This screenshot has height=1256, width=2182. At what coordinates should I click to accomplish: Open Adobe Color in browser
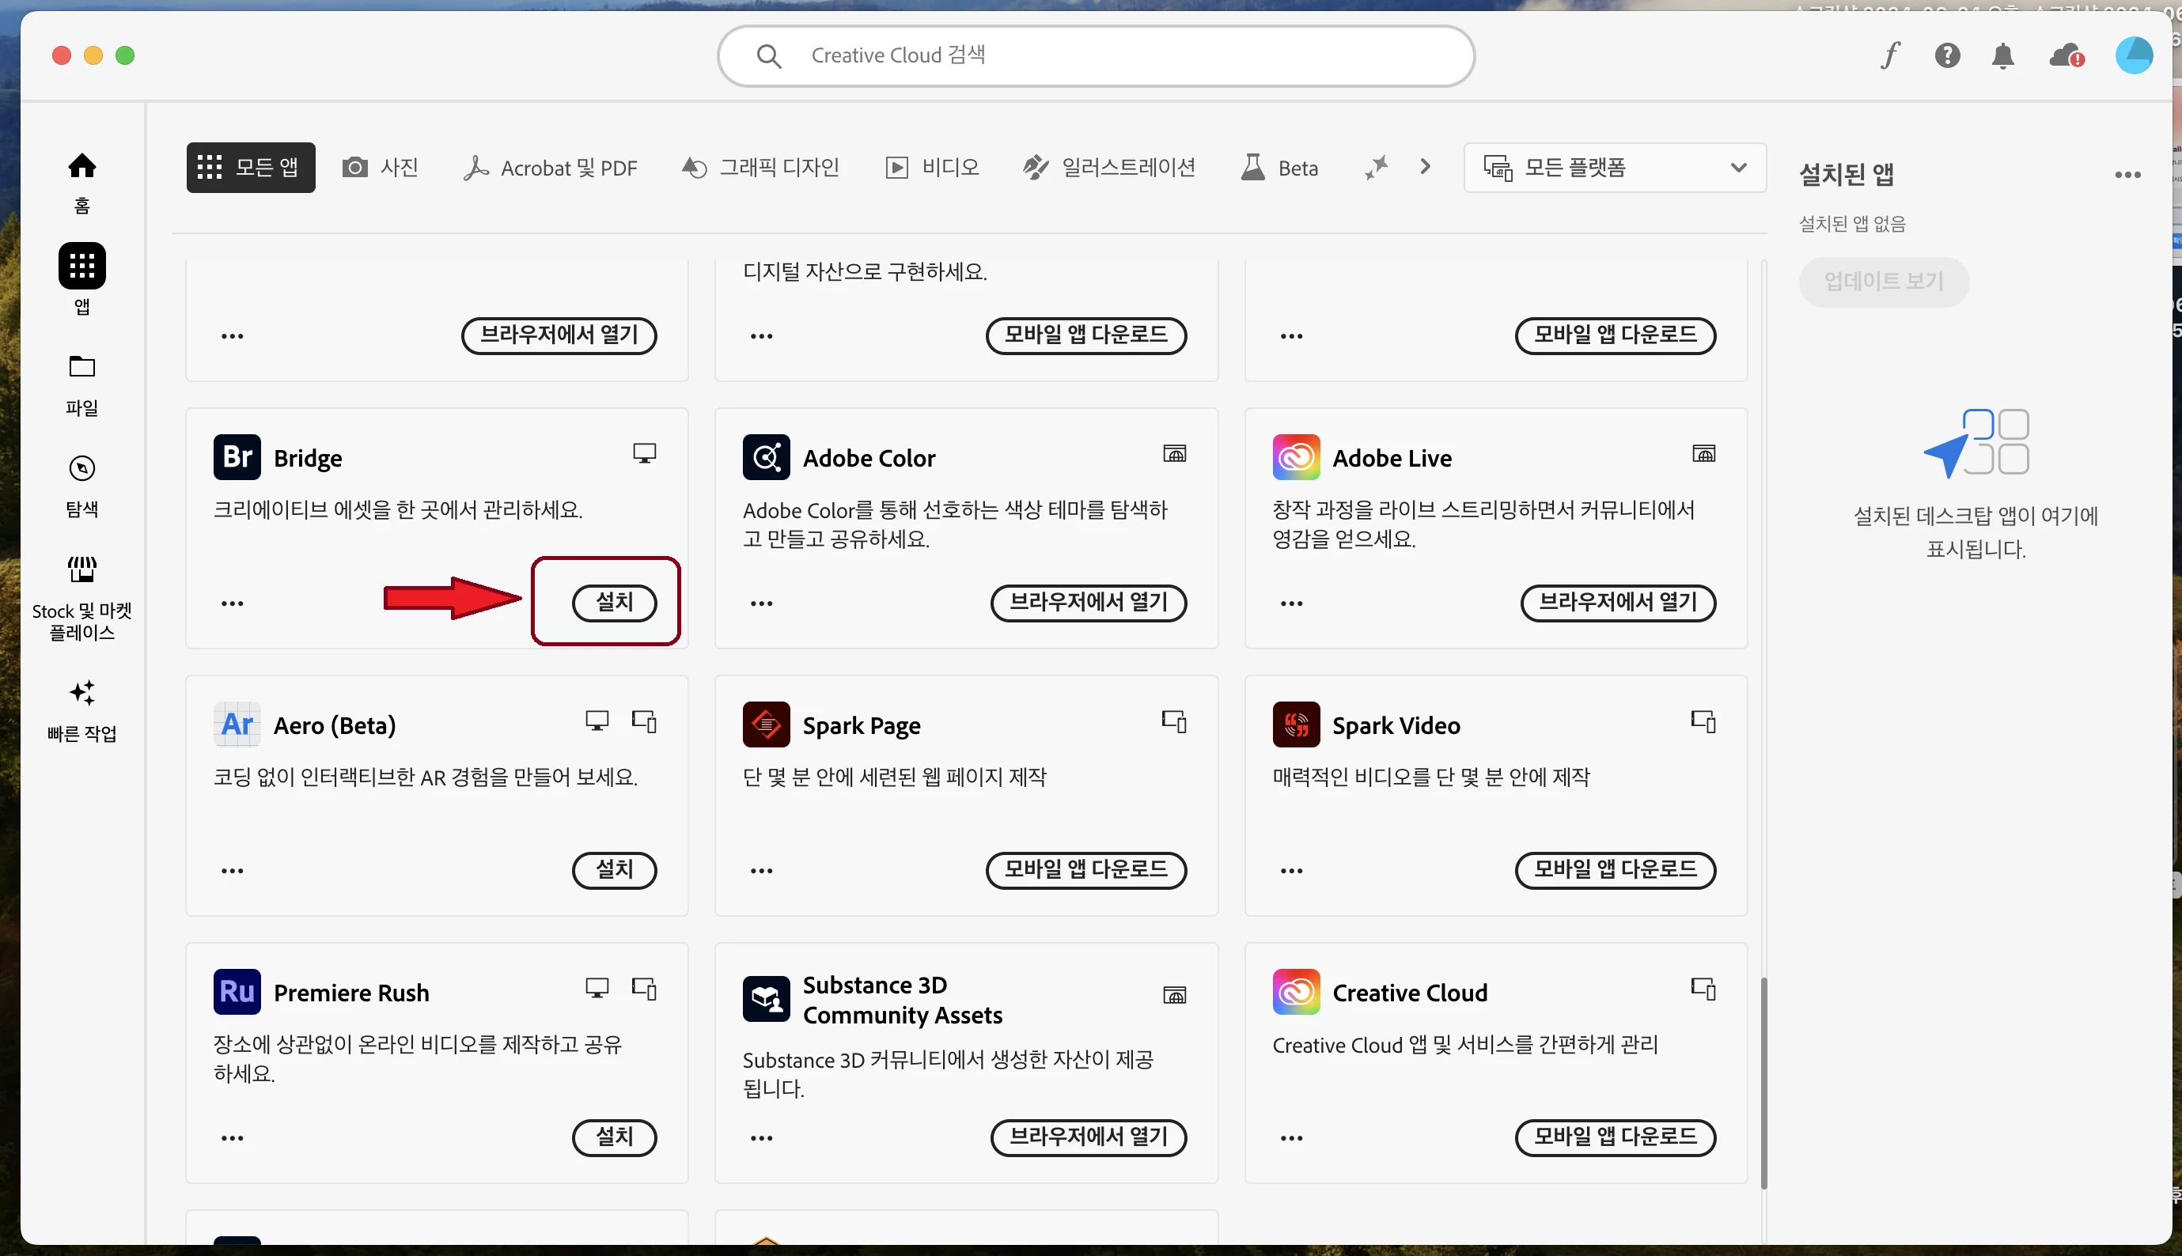coord(1088,603)
